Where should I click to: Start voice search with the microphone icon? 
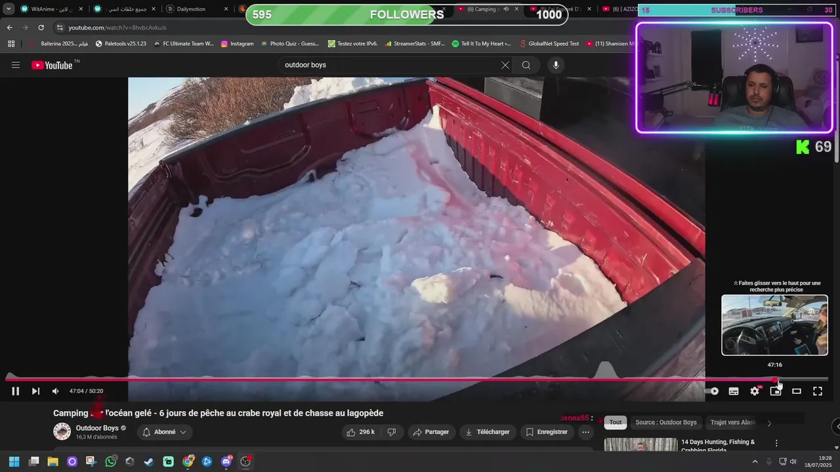click(556, 65)
